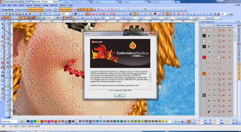
Task: Select the two-people motif tool
Action: click(x=3, y=76)
